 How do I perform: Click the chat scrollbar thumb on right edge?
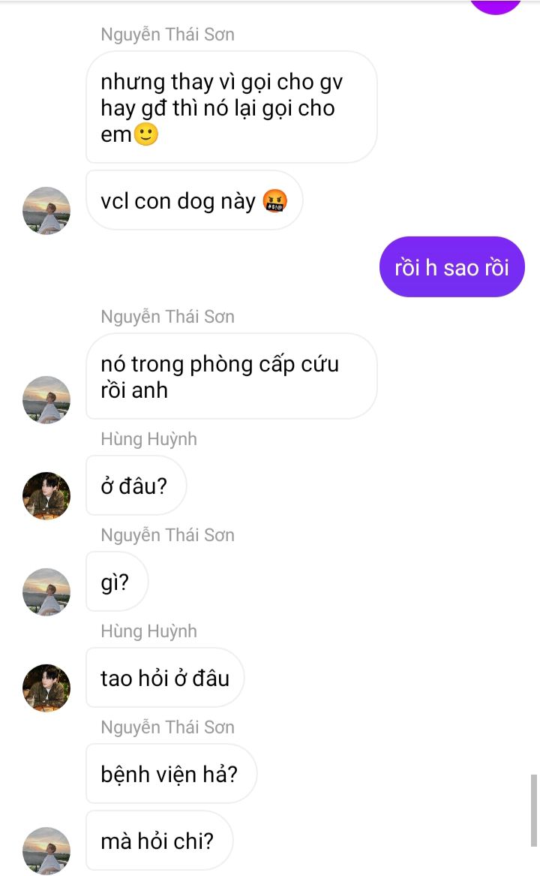pyautogui.click(x=534, y=811)
